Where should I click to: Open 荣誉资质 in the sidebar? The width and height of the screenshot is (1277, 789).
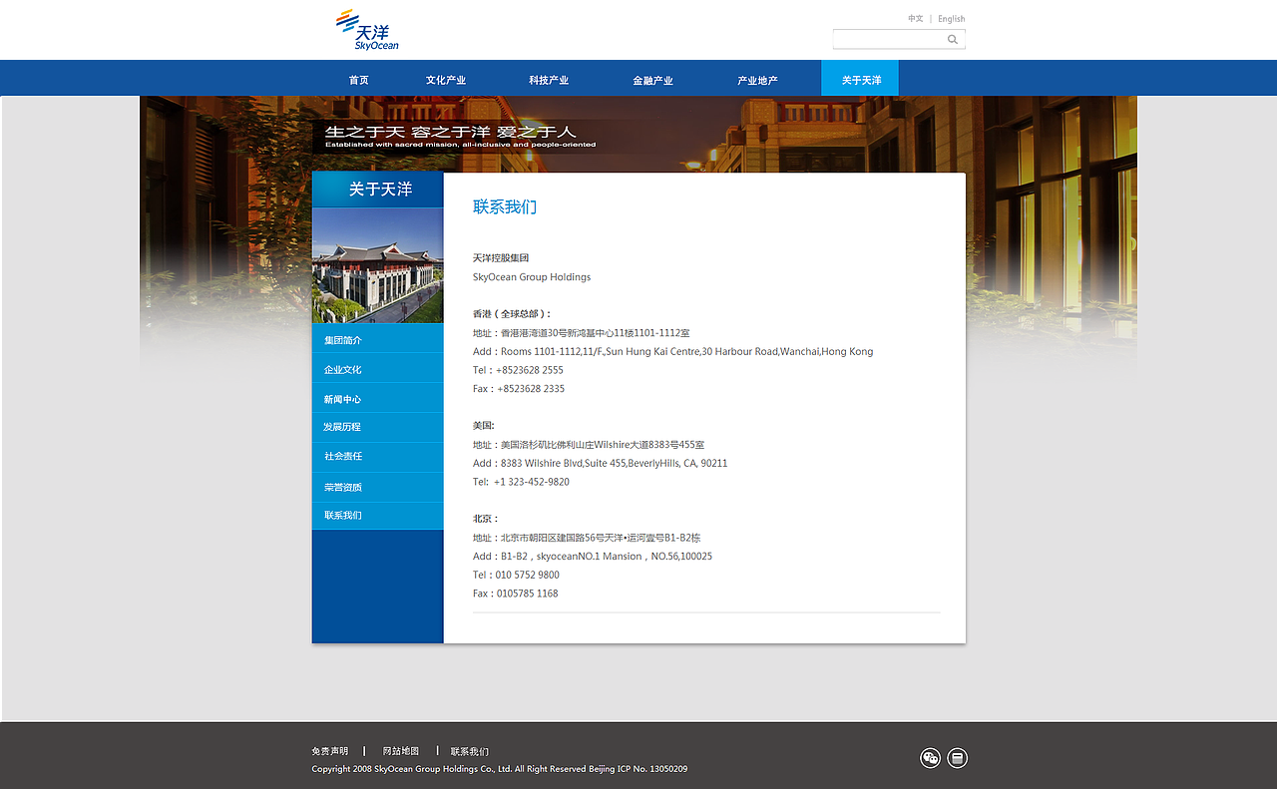(x=377, y=487)
